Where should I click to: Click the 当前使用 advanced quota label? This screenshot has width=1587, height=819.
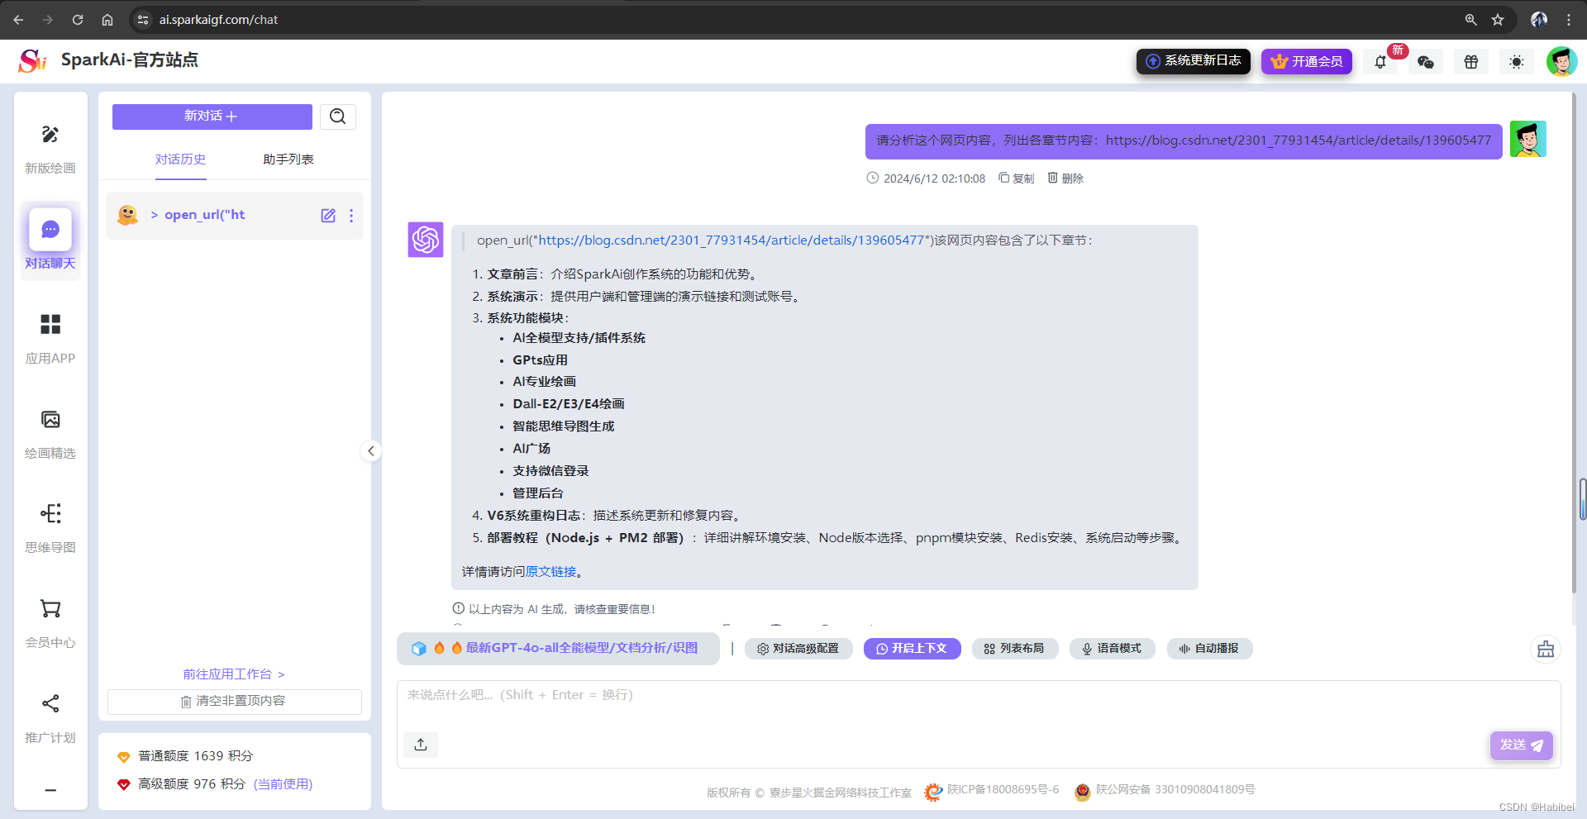(x=283, y=784)
